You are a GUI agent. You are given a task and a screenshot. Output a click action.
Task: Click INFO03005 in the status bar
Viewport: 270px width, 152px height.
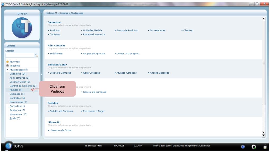[119, 146]
